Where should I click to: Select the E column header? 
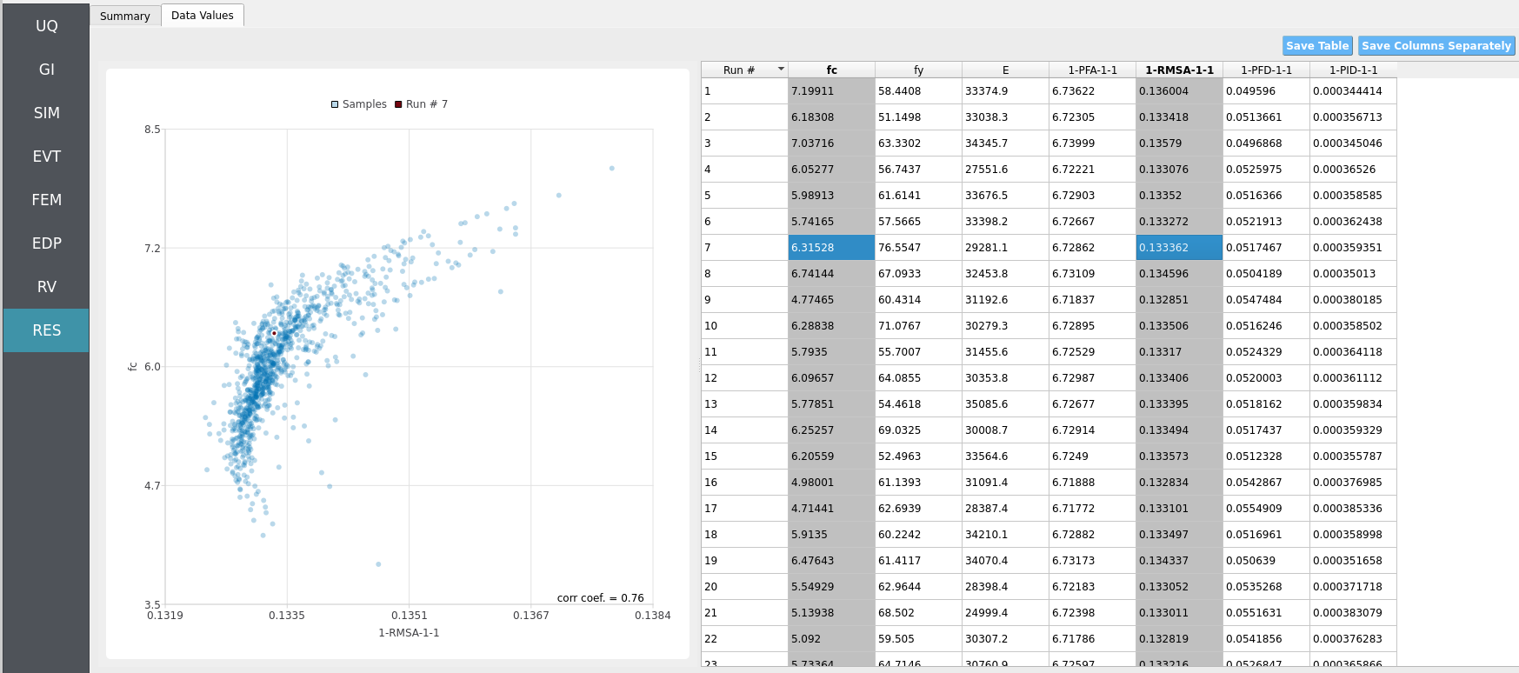pos(1005,70)
